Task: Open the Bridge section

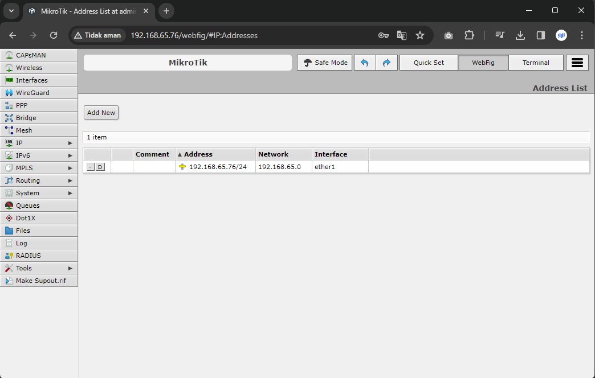Action: [26, 118]
